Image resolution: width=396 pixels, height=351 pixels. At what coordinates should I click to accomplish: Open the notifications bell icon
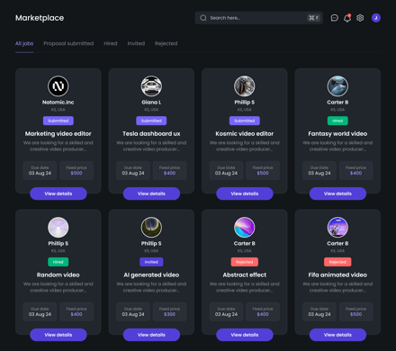pyautogui.click(x=347, y=18)
